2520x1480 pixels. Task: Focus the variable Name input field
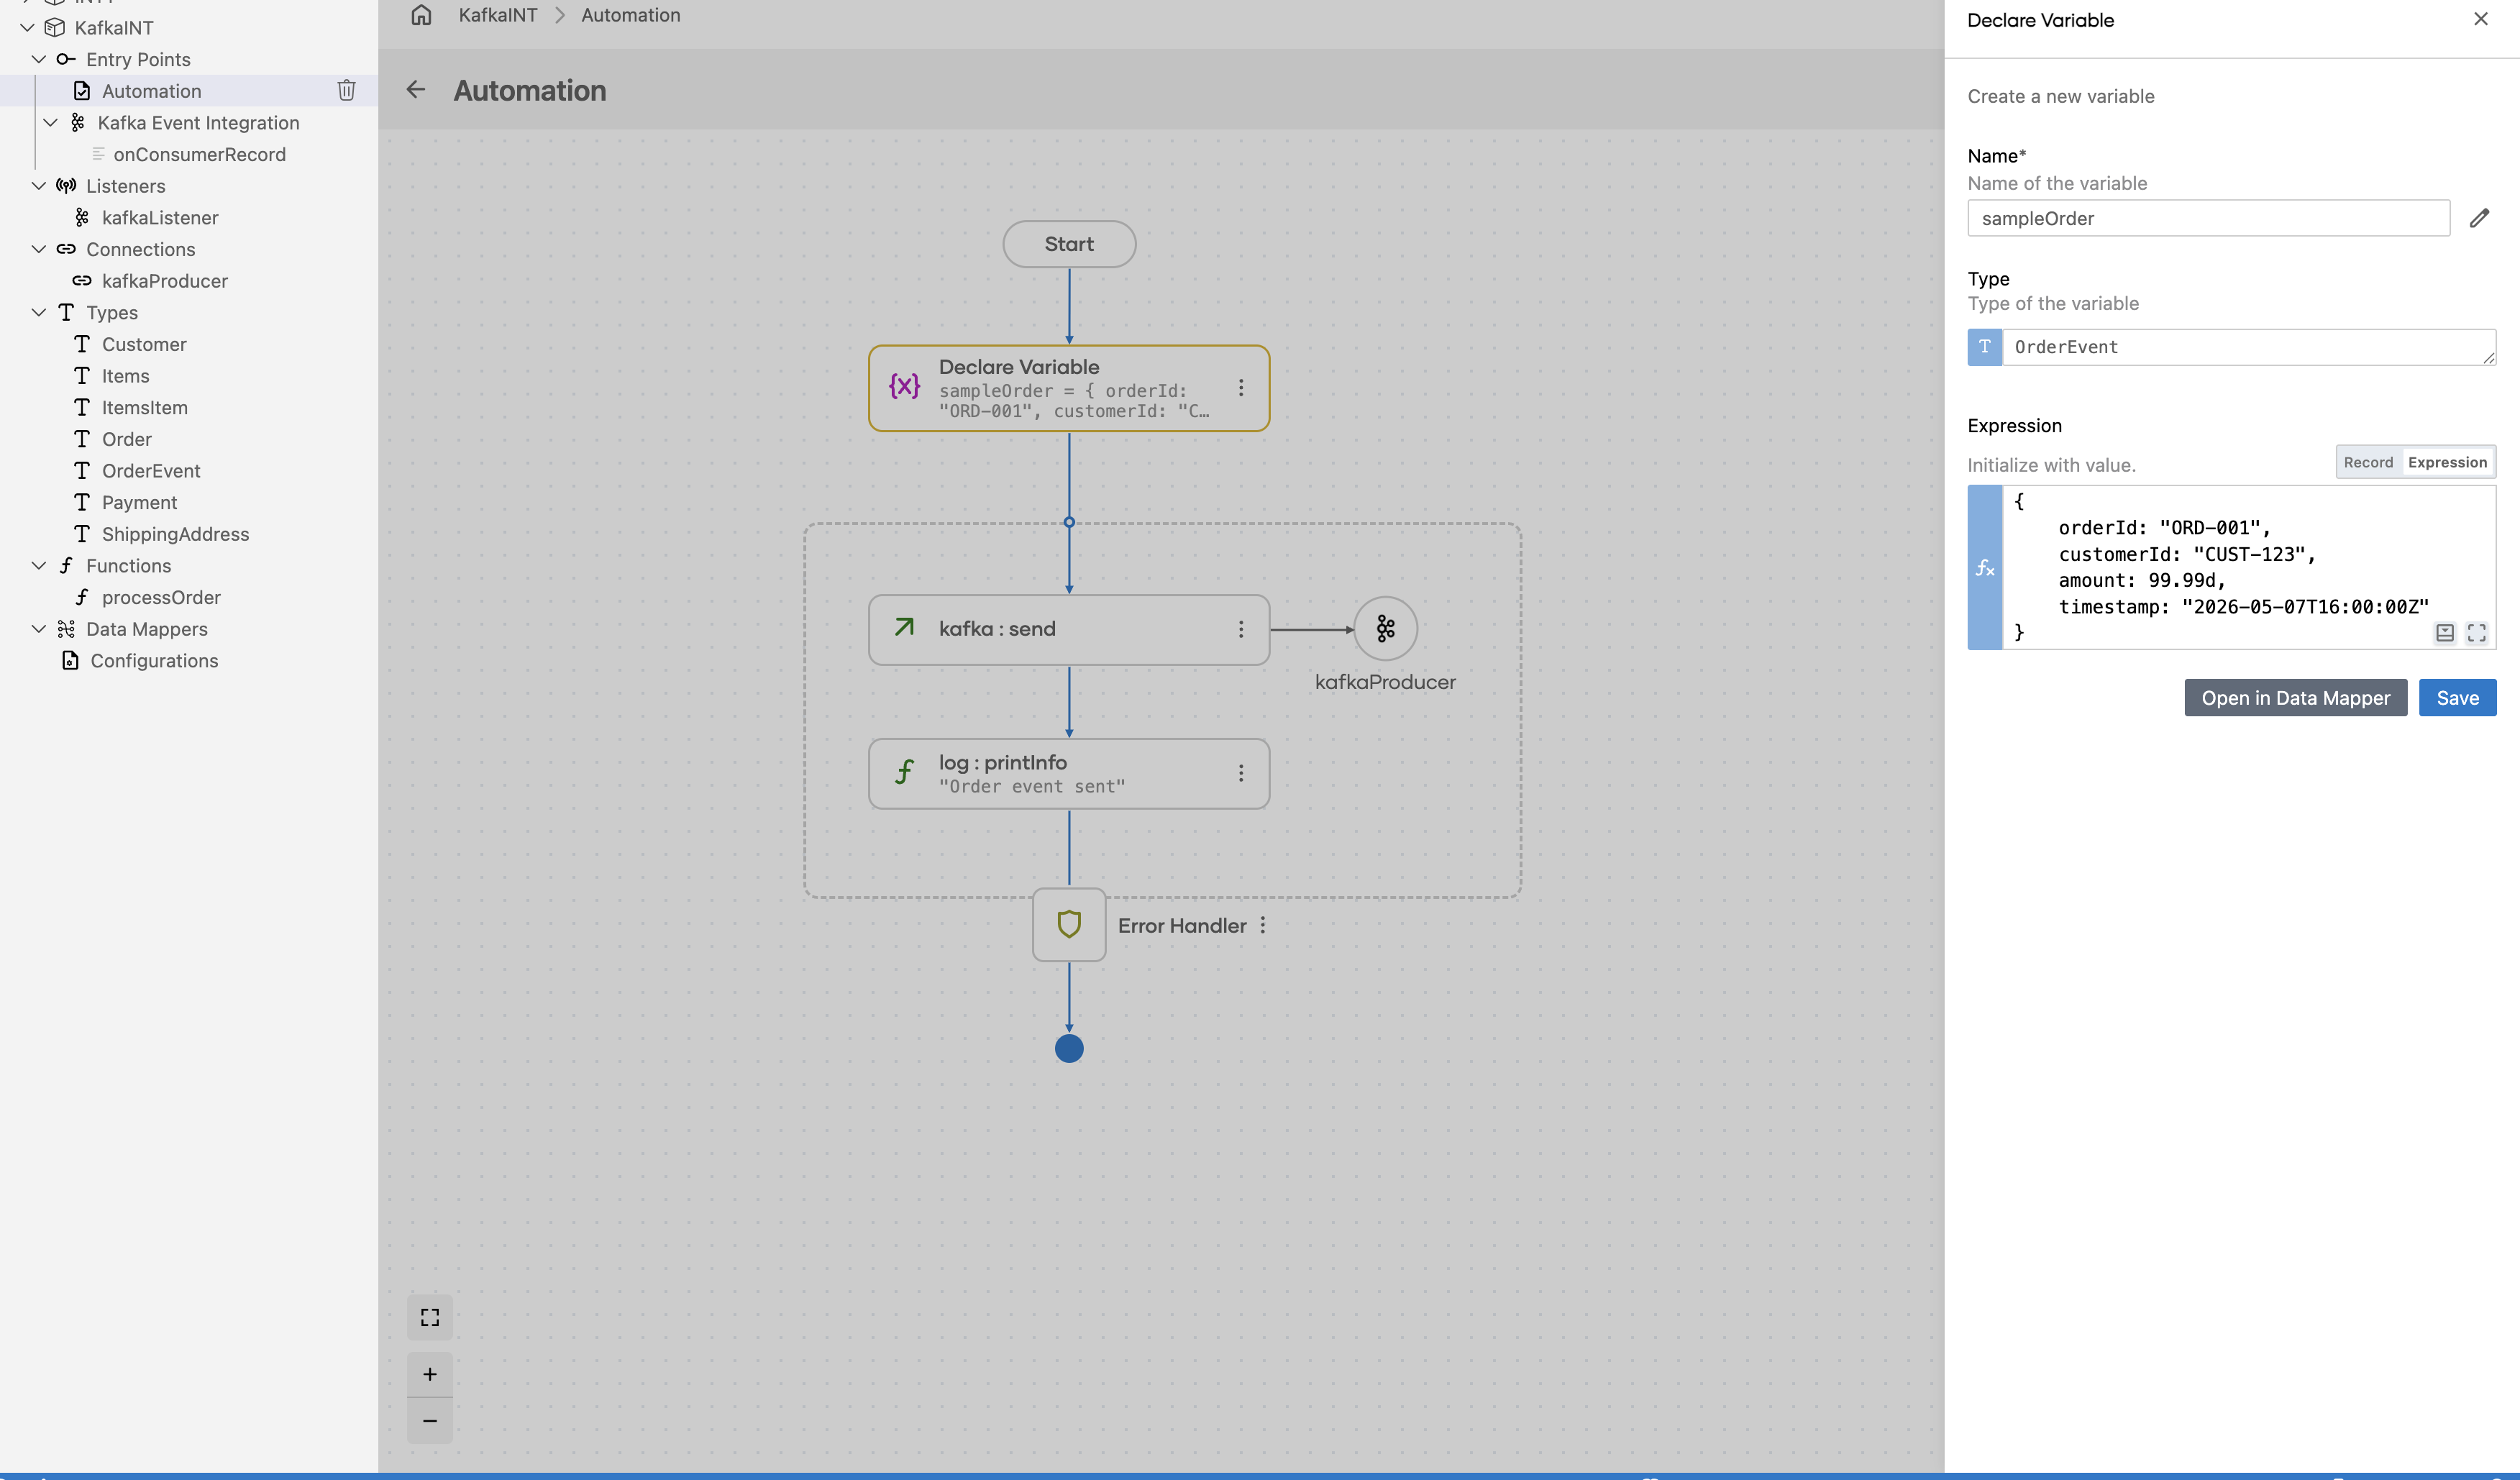pyautogui.click(x=2208, y=218)
